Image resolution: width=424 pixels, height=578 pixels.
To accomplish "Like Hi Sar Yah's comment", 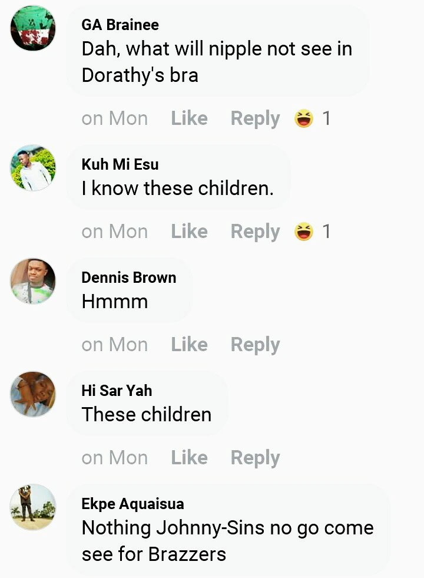I will pyautogui.click(x=190, y=458).
